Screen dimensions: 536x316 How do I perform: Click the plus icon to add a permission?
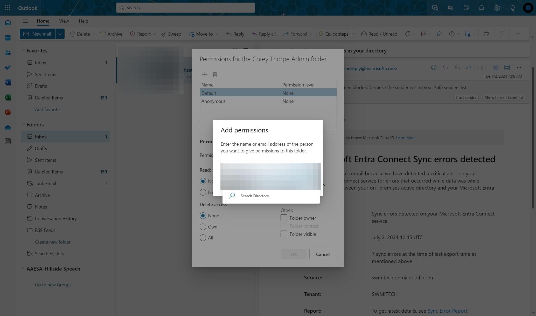coord(205,75)
